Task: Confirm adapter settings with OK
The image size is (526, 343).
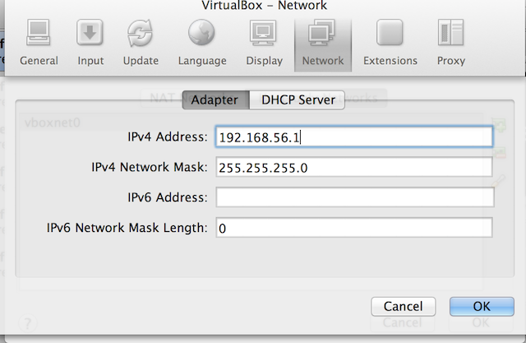Action: 482,306
